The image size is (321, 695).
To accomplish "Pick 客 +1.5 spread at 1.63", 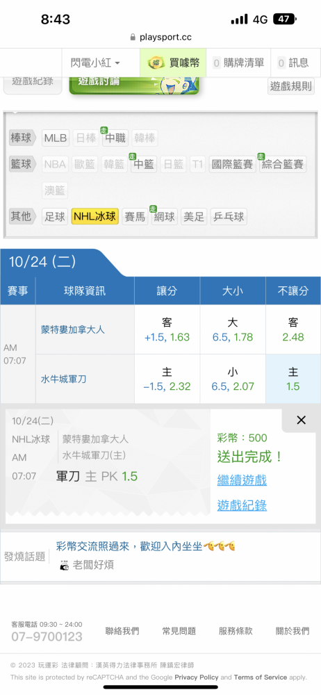I will point(167,329).
